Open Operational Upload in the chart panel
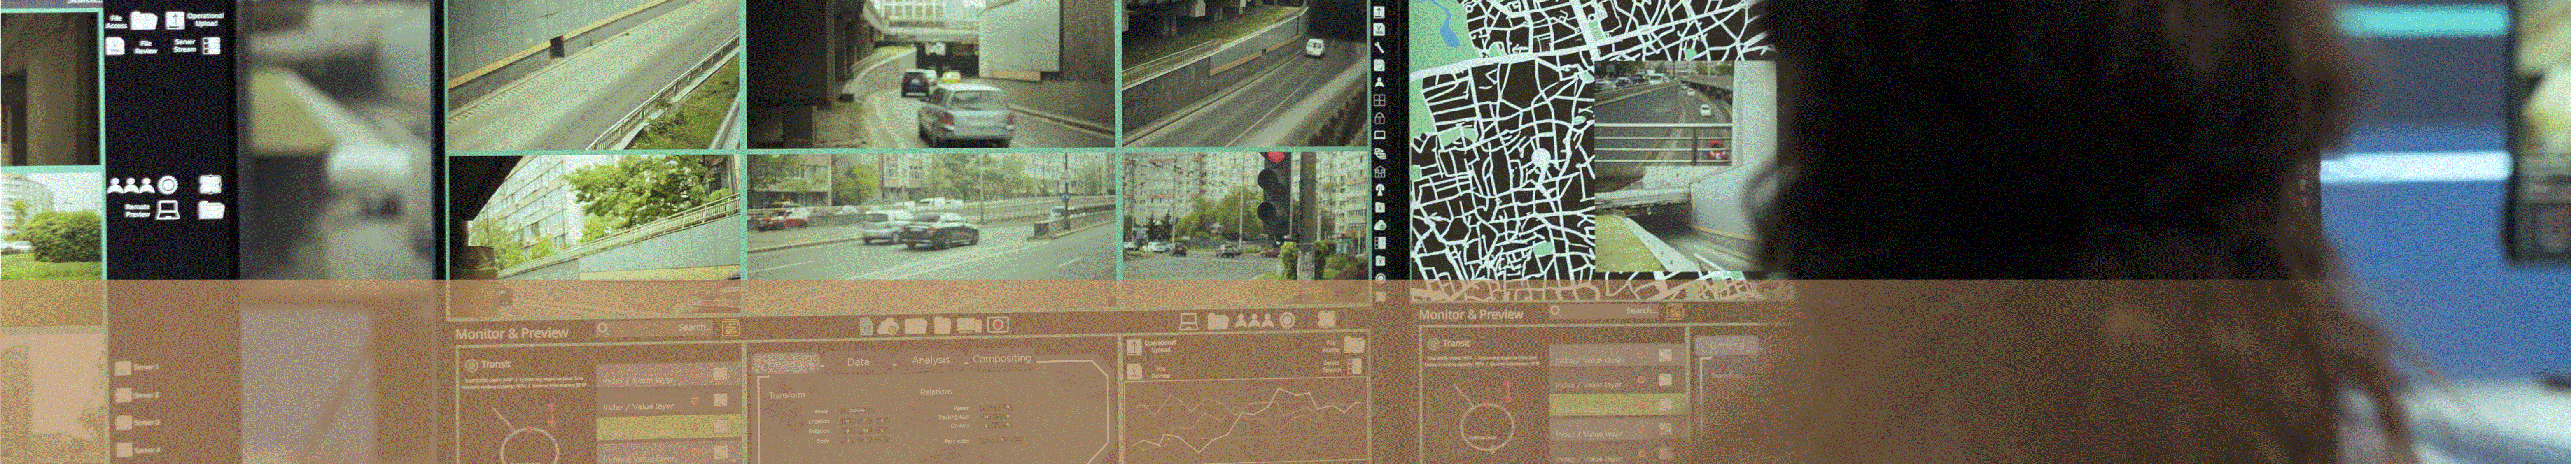 (x=1135, y=347)
